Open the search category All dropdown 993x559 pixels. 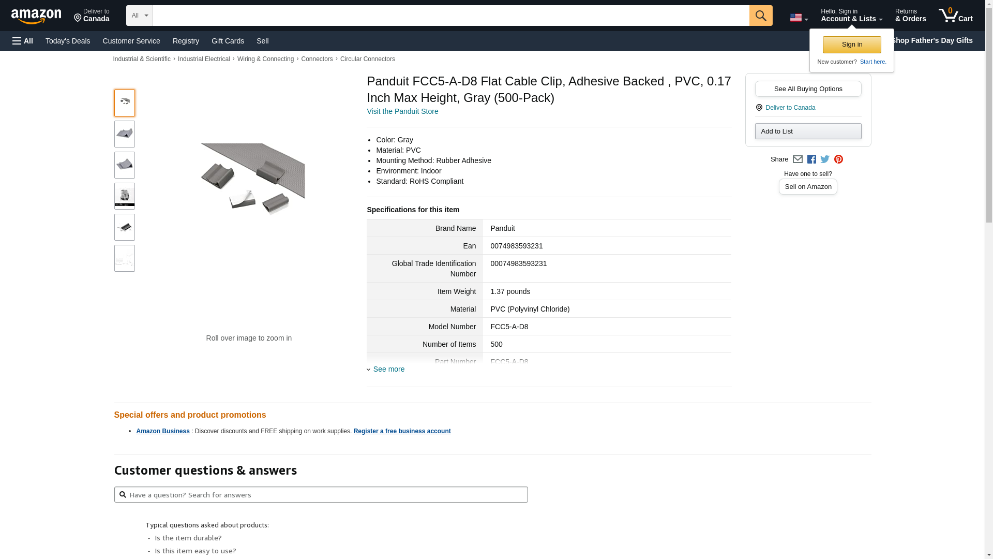(x=140, y=16)
